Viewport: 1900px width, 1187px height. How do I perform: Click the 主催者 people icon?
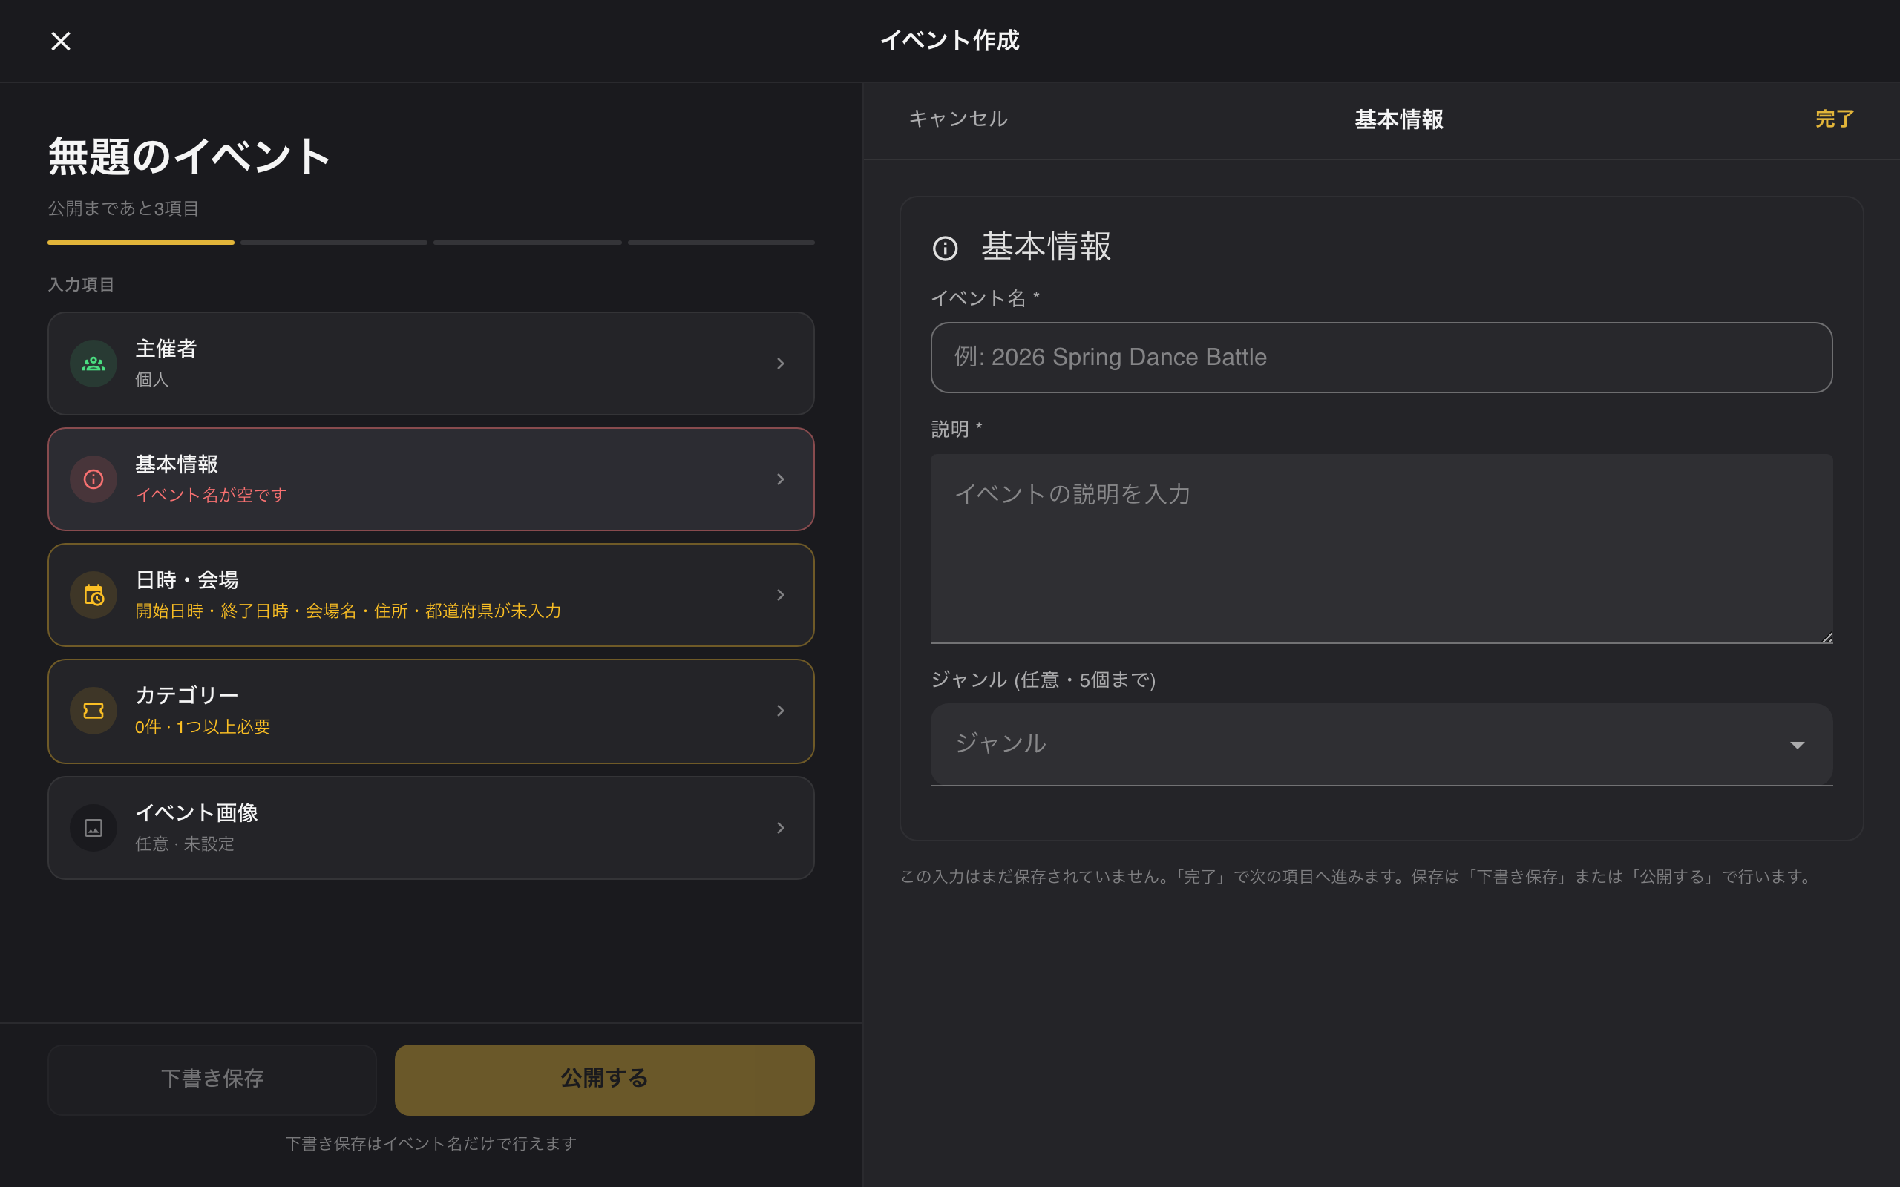click(94, 364)
